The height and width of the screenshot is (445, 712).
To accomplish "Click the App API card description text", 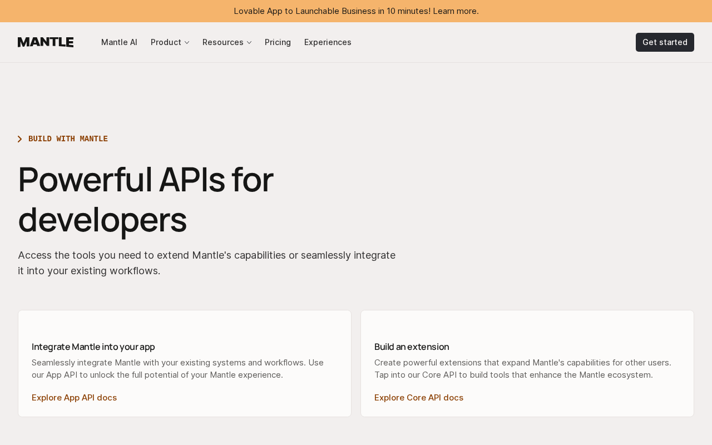I will pyautogui.click(x=177, y=369).
